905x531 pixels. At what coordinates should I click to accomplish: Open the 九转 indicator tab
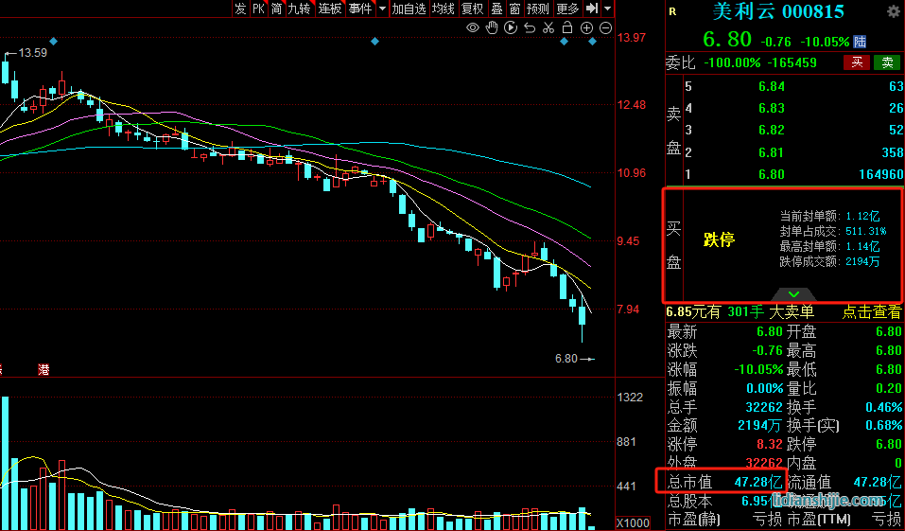299,9
